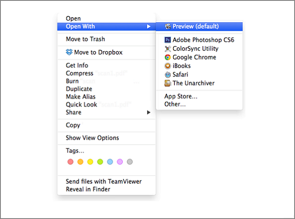Click the Adobe Photoshop CS6 icon
Viewport: 295px width, 219px height.
168,40
